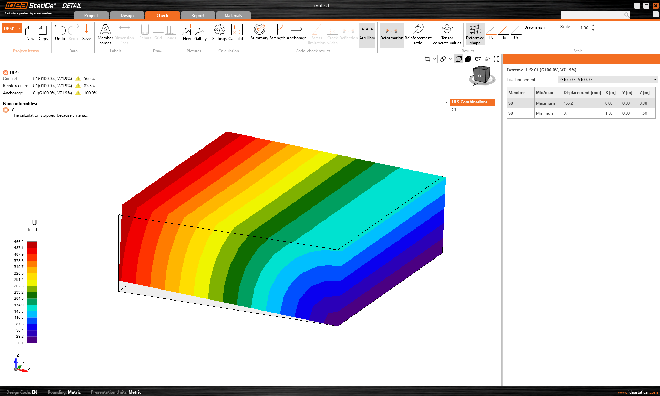Screen dimensions: 660x396
Task: Toggle the Deformed shape display
Action: click(x=475, y=34)
